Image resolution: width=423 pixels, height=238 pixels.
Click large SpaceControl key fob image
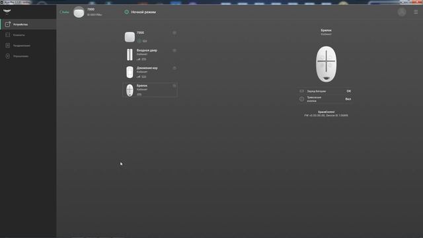click(326, 64)
